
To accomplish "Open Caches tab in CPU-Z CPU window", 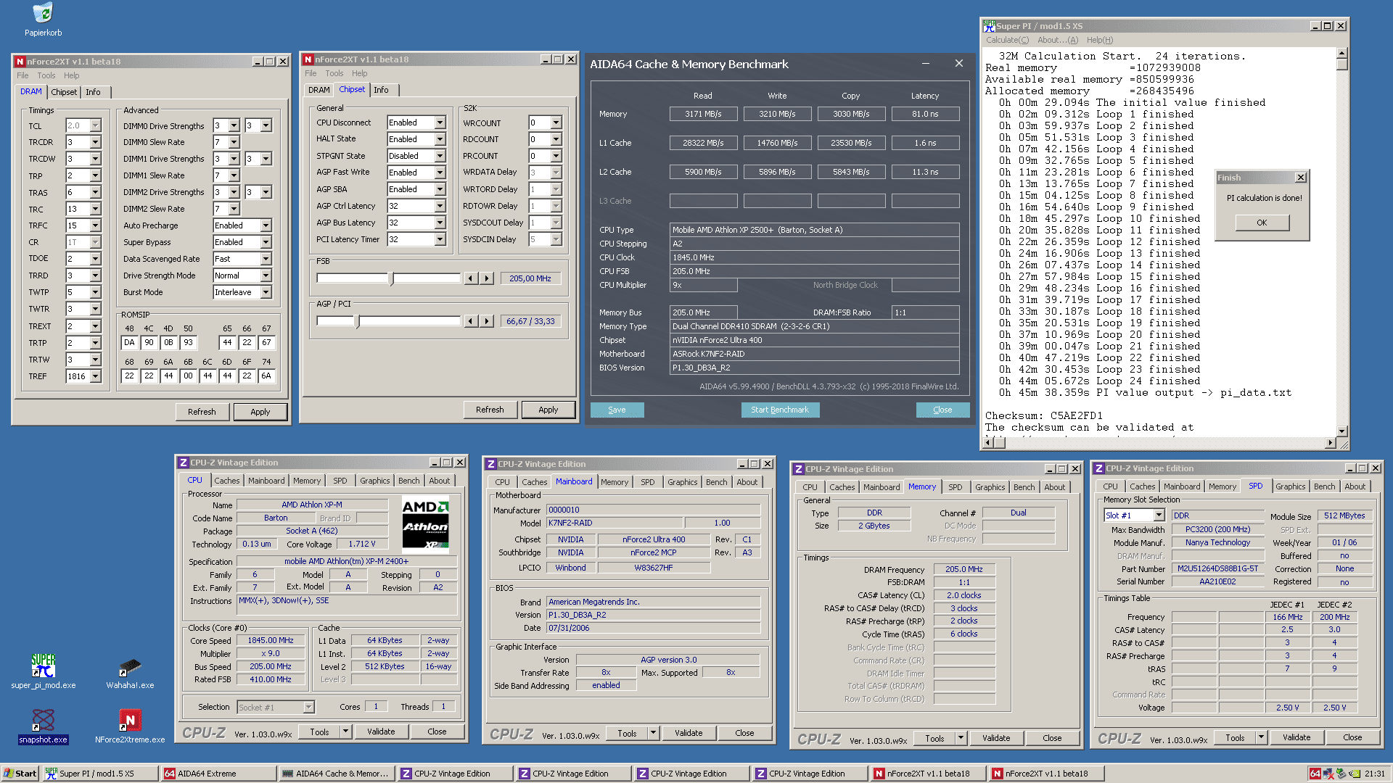I will (226, 481).
